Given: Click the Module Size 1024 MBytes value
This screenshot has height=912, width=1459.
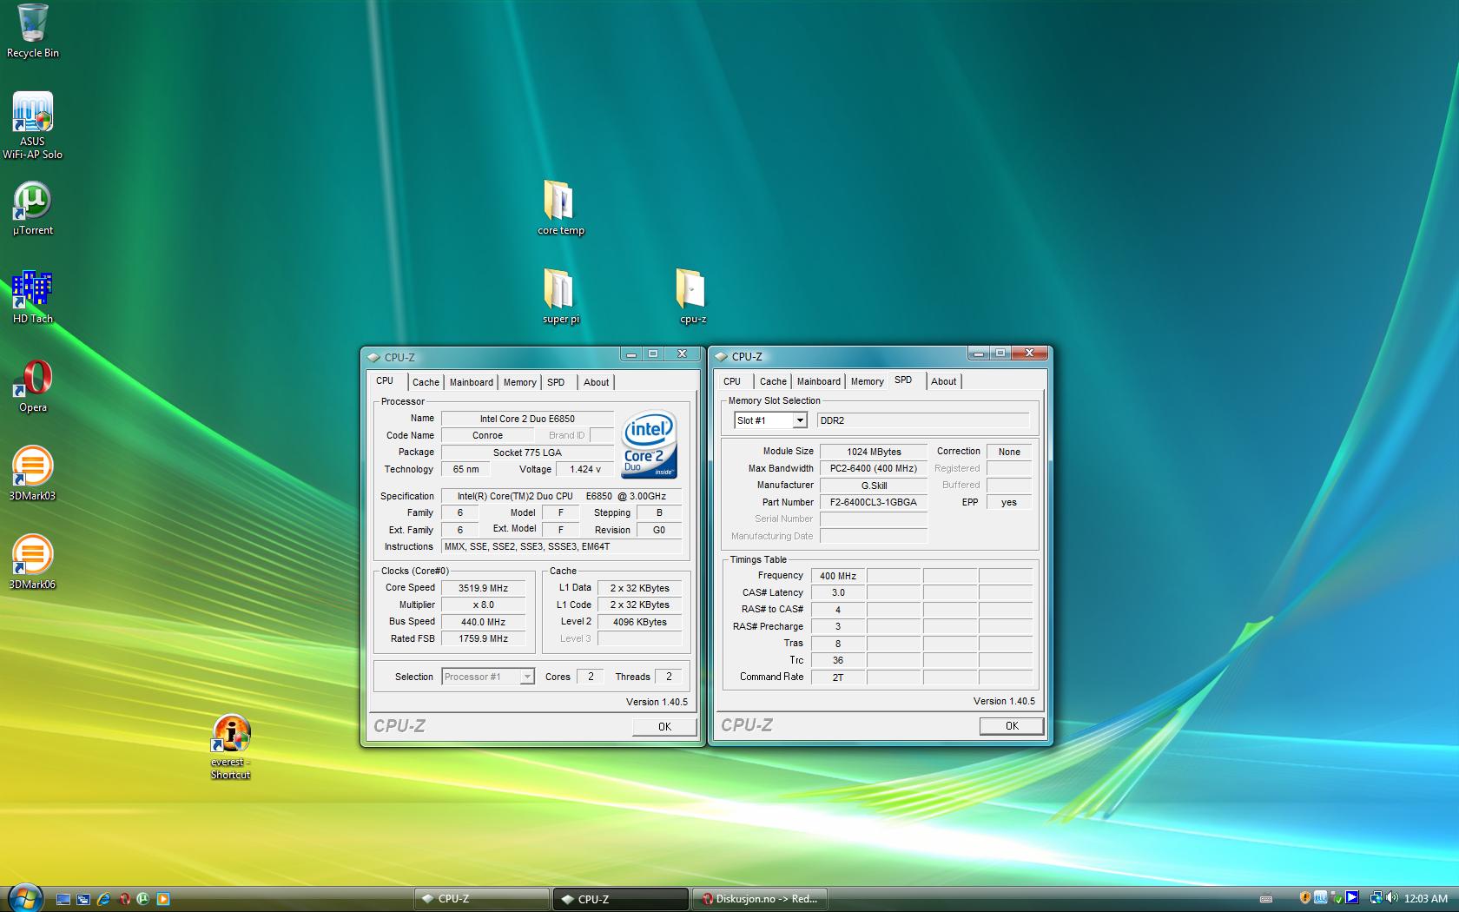Looking at the screenshot, I should coord(874,452).
